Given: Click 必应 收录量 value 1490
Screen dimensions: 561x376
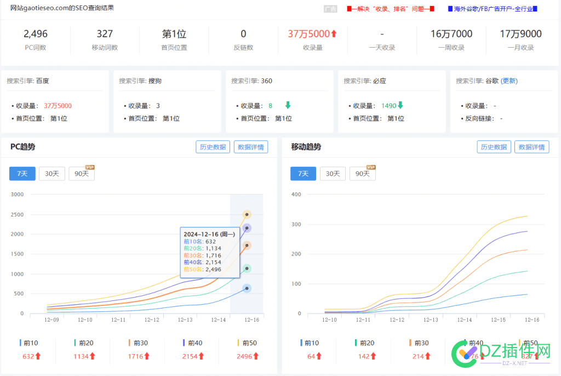Looking at the screenshot, I should (388, 106).
